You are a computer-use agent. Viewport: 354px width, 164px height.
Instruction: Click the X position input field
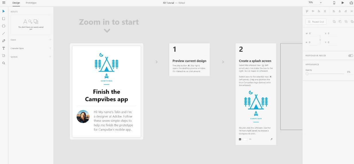[x=332, y=33]
